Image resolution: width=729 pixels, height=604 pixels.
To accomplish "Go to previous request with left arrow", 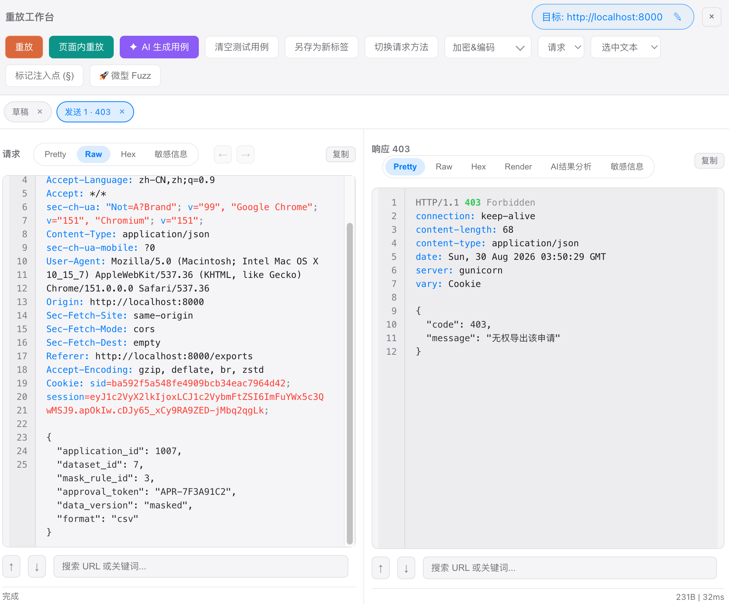I will point(223,154).
